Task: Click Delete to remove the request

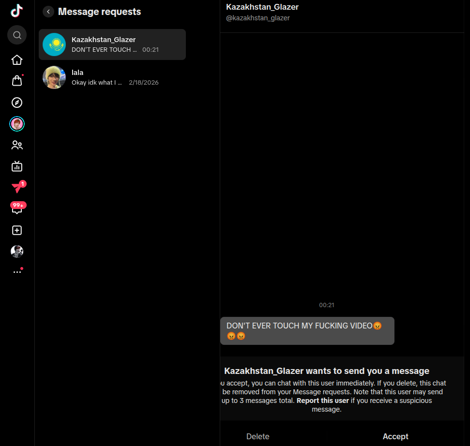Action: coord(258,436)
